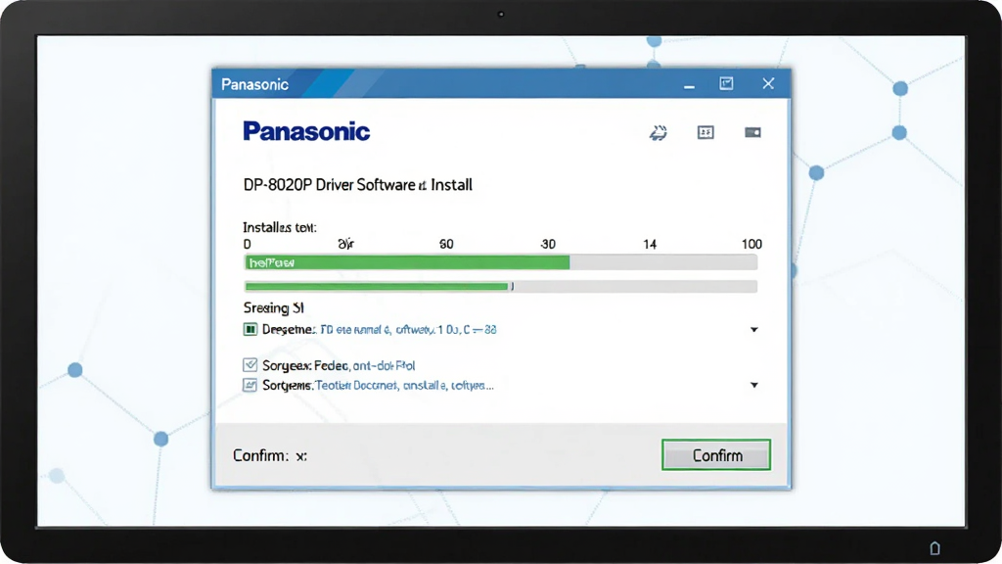Screen dimensions: 1002x564
Task: Click the upper green install progress bar
Action: pyautogui.click(x=407, y=262)
